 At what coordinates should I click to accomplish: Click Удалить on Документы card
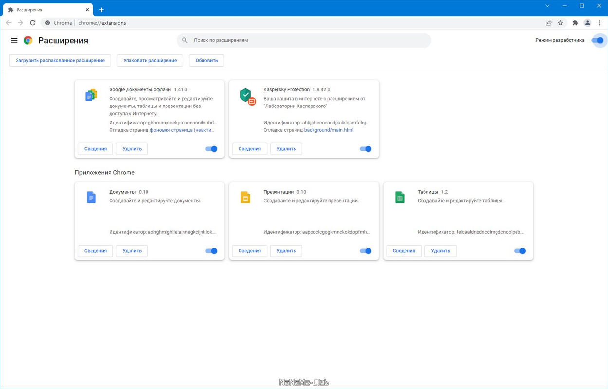coord(132,251)
